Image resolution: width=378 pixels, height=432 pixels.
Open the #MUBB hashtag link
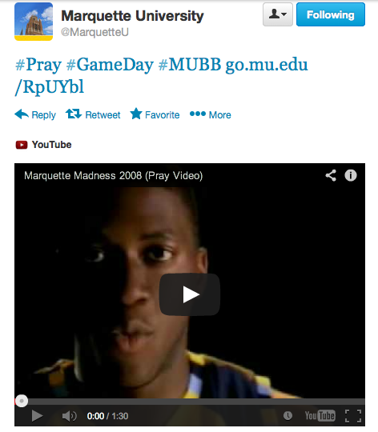190,65
